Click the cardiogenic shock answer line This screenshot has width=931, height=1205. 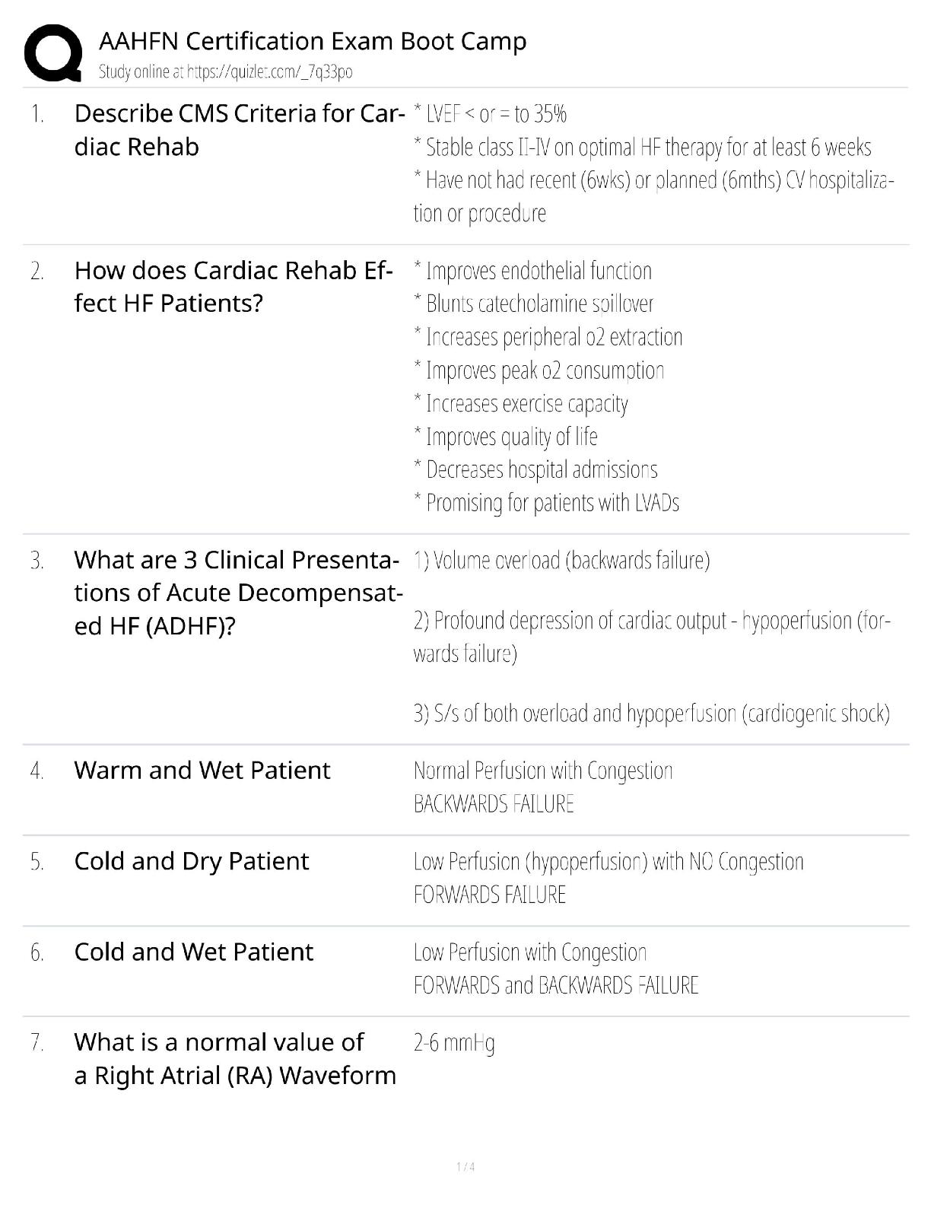[x=652, y=714]
